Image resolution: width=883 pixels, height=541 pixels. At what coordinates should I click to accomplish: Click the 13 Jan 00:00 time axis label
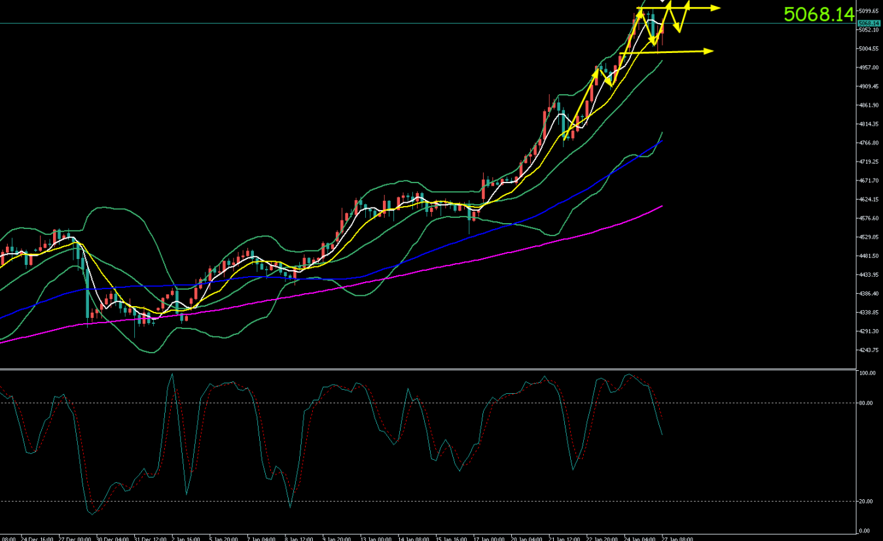[375, 538]
